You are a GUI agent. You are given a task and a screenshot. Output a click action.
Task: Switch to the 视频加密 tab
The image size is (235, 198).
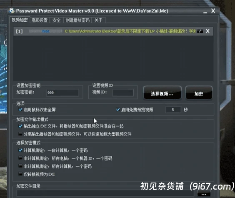click(x=20, y=20)
